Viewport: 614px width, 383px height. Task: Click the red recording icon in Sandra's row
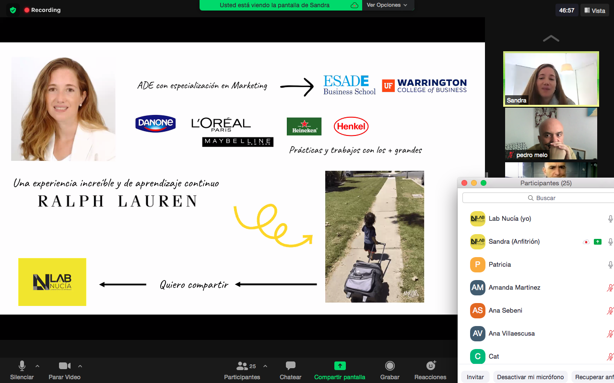pyautogui.click(x=586, y=242)
